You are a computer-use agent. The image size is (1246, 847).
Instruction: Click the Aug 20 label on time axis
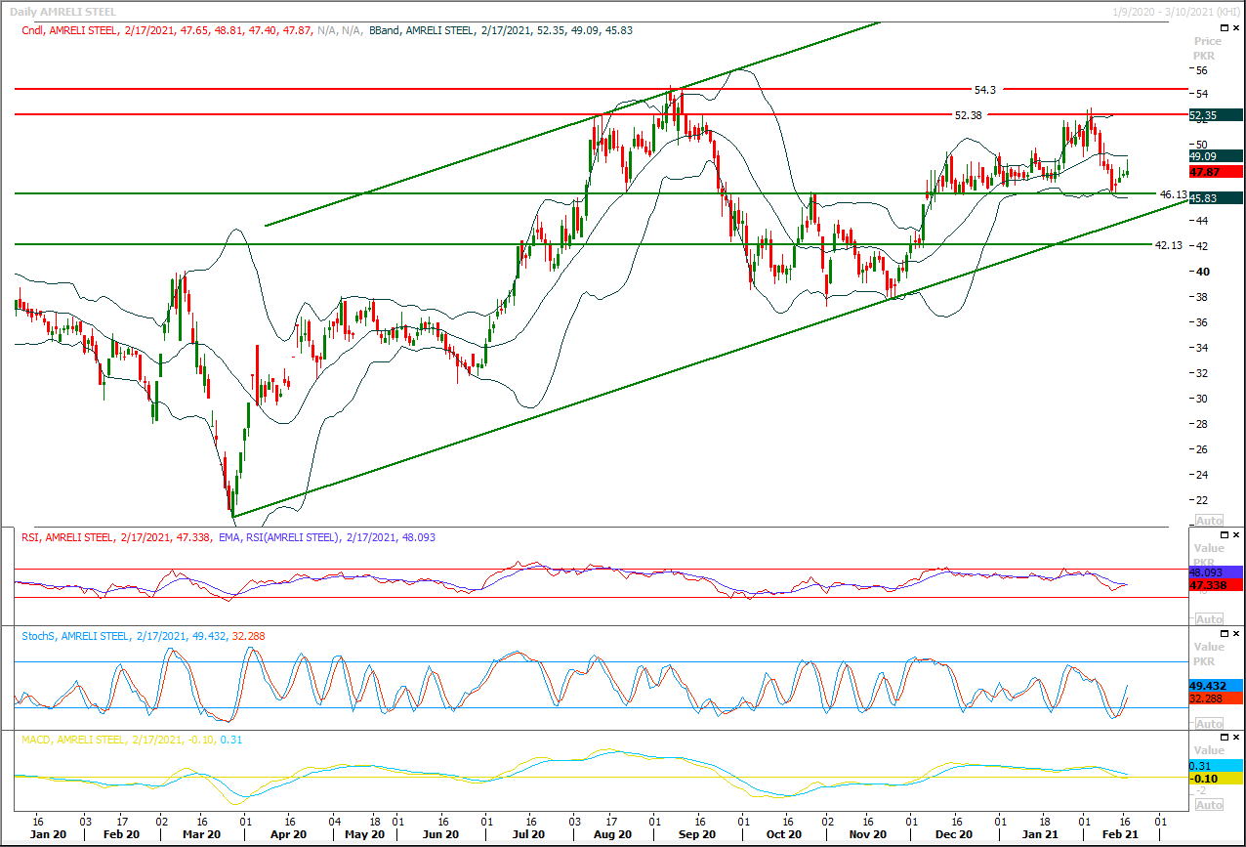click(610, 835)
